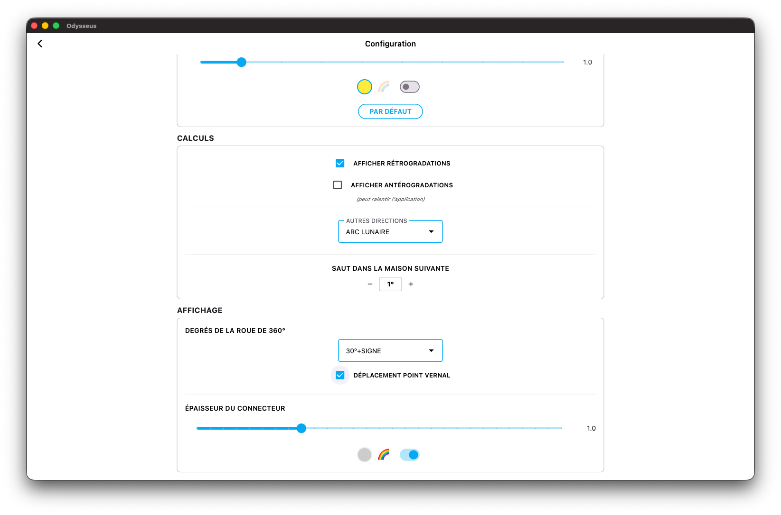
Task: Click the faded rainbow icon
Action: pos(384,87)
